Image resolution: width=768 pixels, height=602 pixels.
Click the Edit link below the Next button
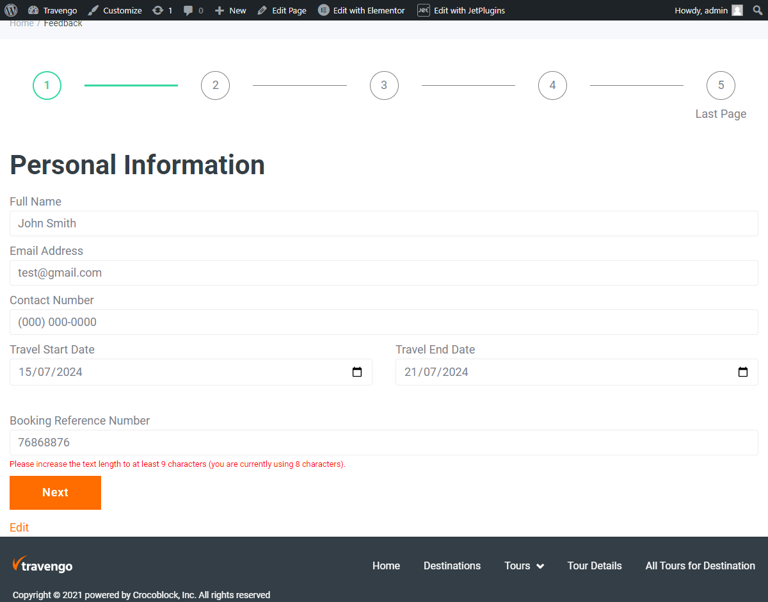[x=19, y=527]
